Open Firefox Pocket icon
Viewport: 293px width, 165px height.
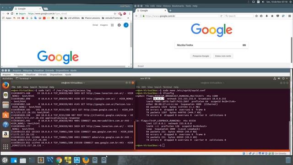278,16
